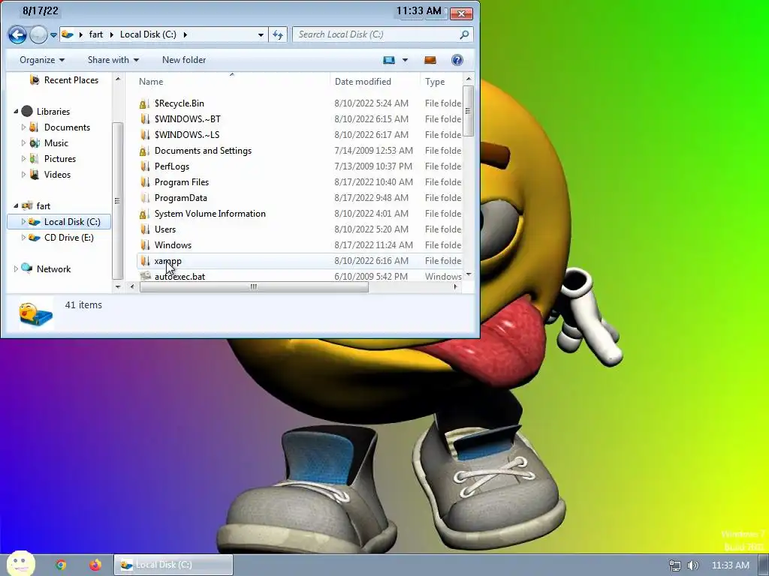Screen dimensions: 769x576
Task: Select the $WINDOWS.~BT folder
Action: pyautogui.click(x=187, y=119)
